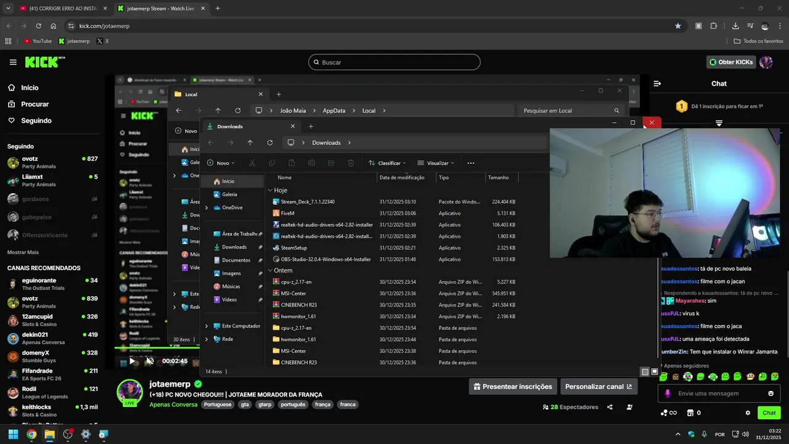Collapse the chat panel arrow icon
Viewport: 789px width, 444px height.
[x=657, y=83]
